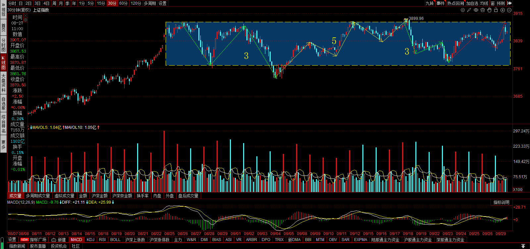Viewport: 530px width, 249px height.
Task: Click the 新建 robot icon button
Action: (59, 240)
